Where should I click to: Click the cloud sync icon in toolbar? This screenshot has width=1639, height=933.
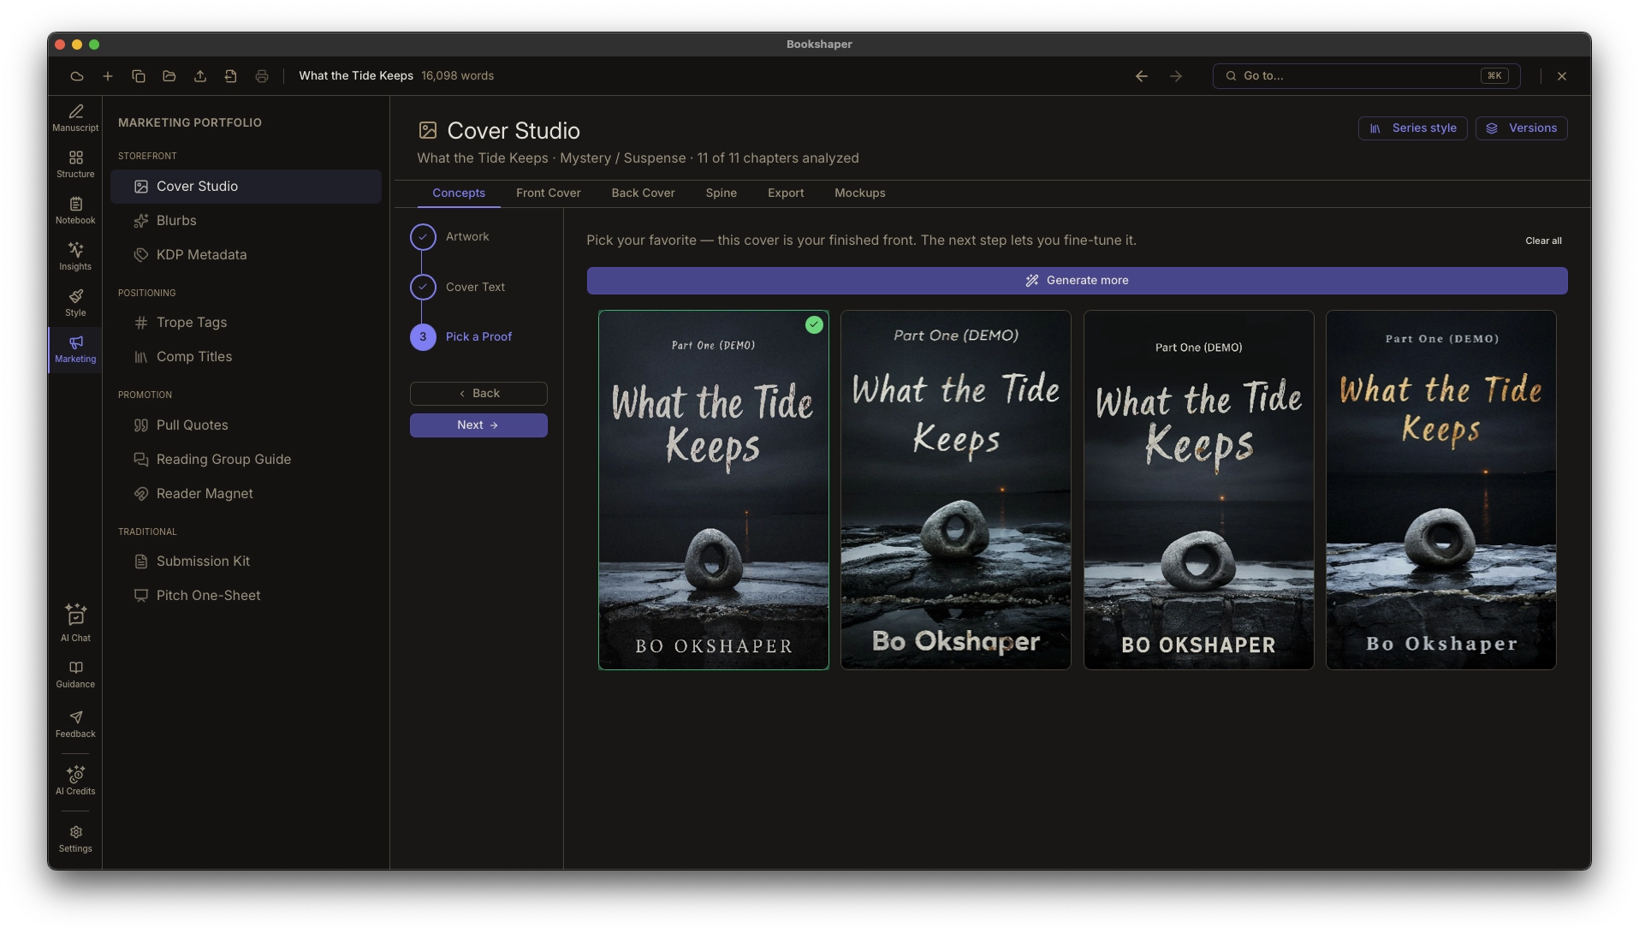point(77,76)
